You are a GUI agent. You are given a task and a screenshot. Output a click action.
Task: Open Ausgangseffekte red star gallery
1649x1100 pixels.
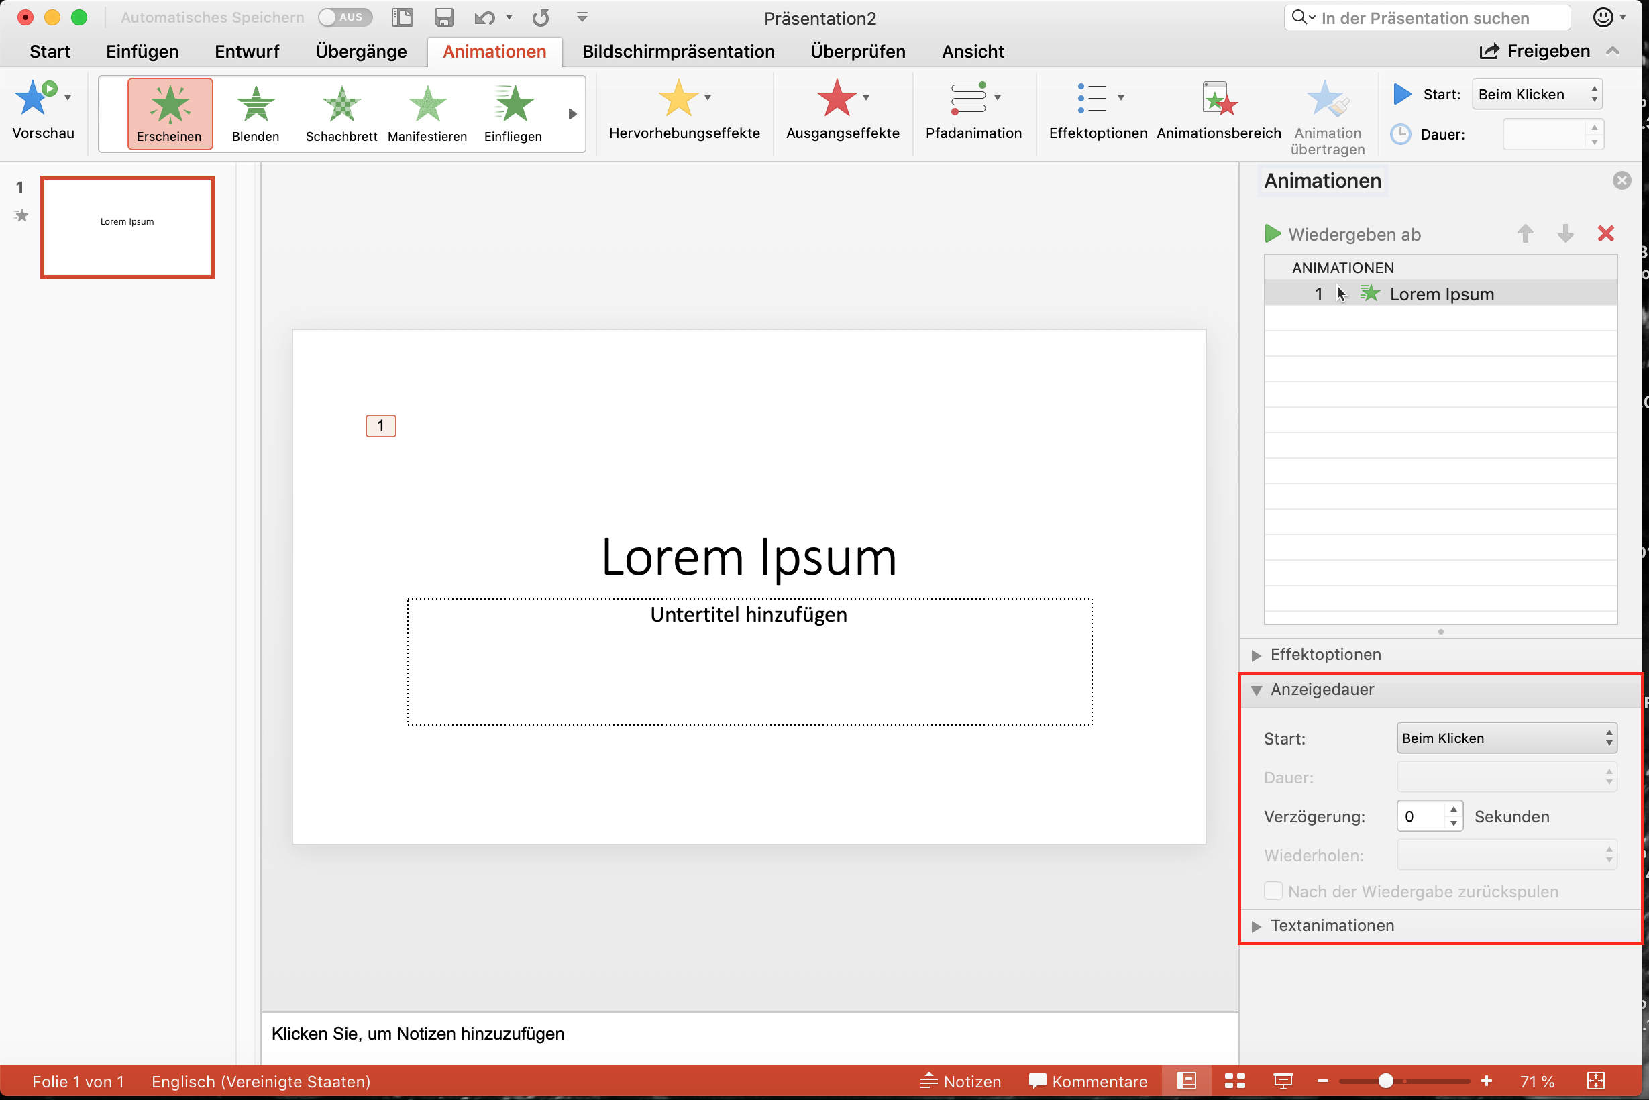coord(836,97)
